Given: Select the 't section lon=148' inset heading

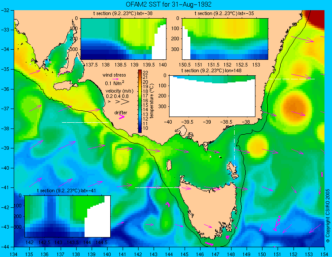Looking at the screenshot, I should click(211, 70).
